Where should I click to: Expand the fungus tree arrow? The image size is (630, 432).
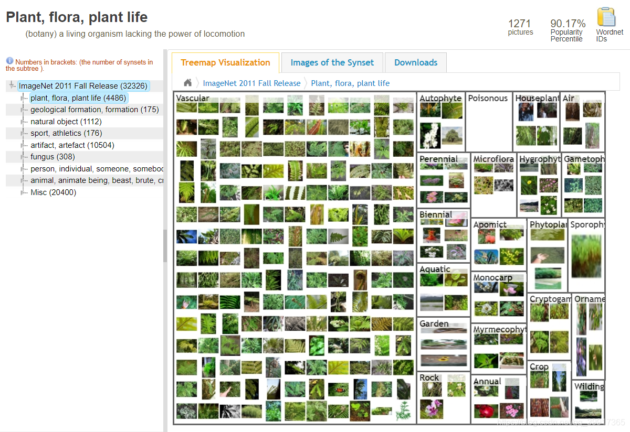(x=24, y=157)
